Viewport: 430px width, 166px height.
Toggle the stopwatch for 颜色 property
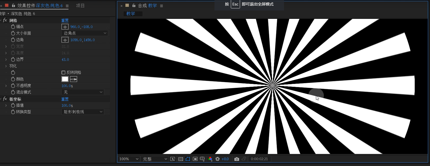click(x=13, y=79)
